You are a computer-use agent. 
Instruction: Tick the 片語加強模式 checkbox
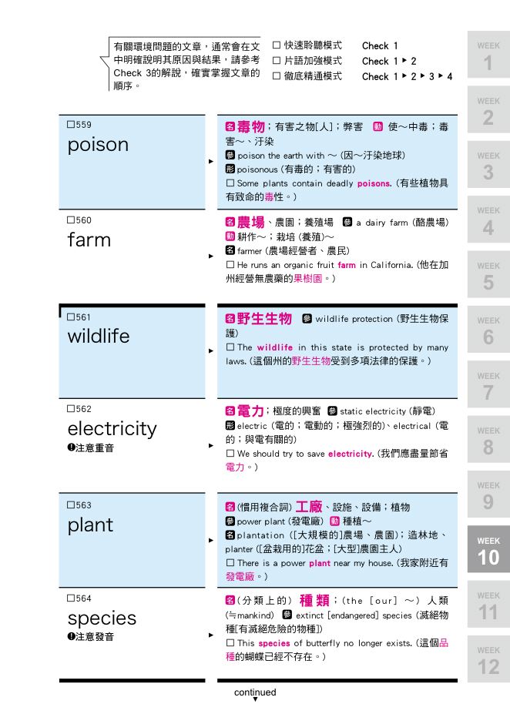[x=276, y=61]
